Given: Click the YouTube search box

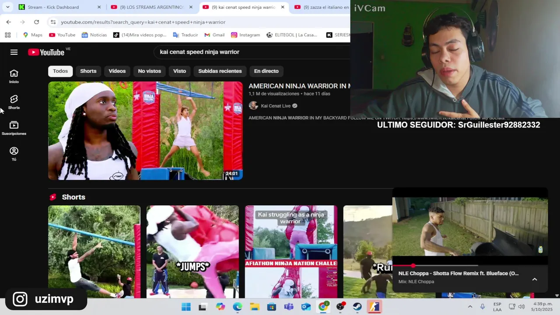Looking at the screenshot, I should pos(252,52).
